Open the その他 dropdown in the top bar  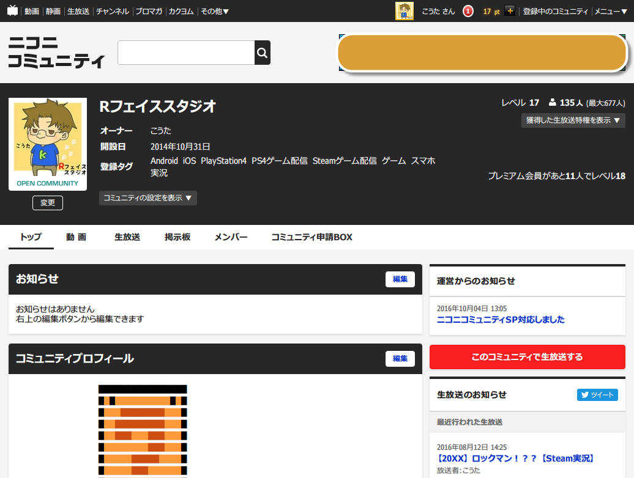click(x=215, y=10)
